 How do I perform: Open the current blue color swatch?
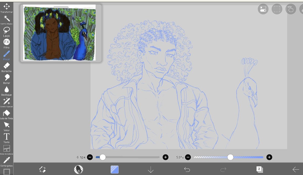(115, 169)
